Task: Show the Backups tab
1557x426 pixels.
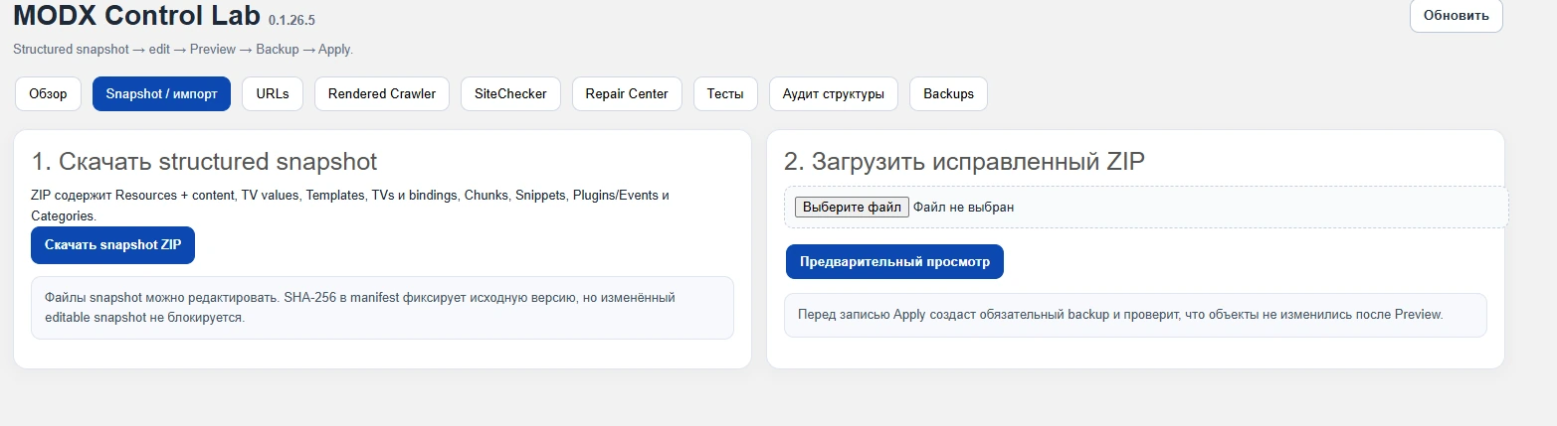Action: tap(948, 94)
